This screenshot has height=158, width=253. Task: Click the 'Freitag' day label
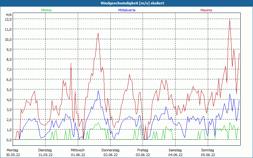pyautogui.click(x=143, y=150)
